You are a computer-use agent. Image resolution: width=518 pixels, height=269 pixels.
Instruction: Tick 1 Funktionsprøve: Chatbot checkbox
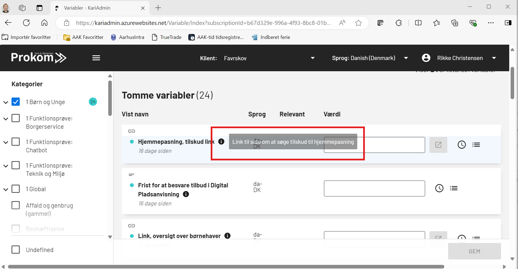coord(16,142)
